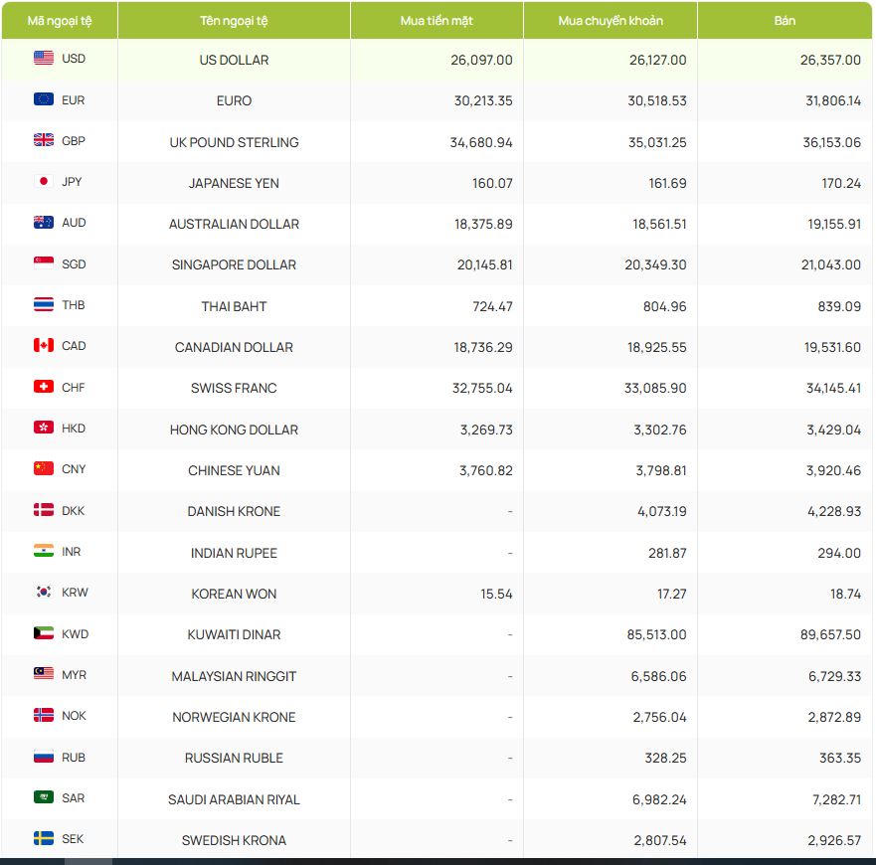The width and height of the screenshot is (876, 865).
Task: Select the 'Mua tiền mặt' column header
Action: tap(437, 21)
